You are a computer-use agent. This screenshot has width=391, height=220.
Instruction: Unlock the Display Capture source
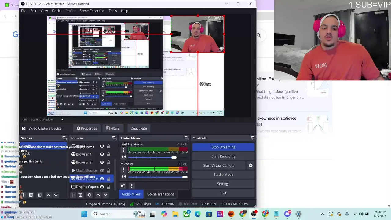point(108,187)
